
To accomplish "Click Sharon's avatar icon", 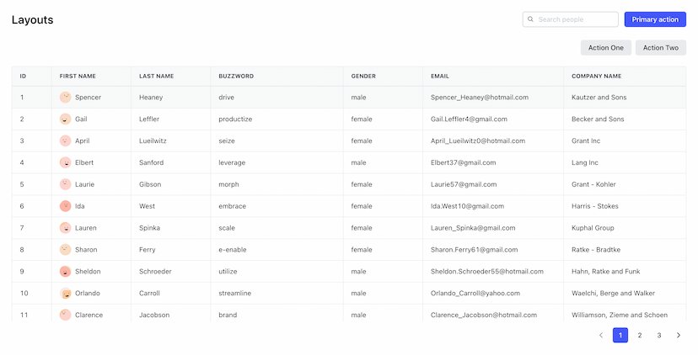I will 66,250.
